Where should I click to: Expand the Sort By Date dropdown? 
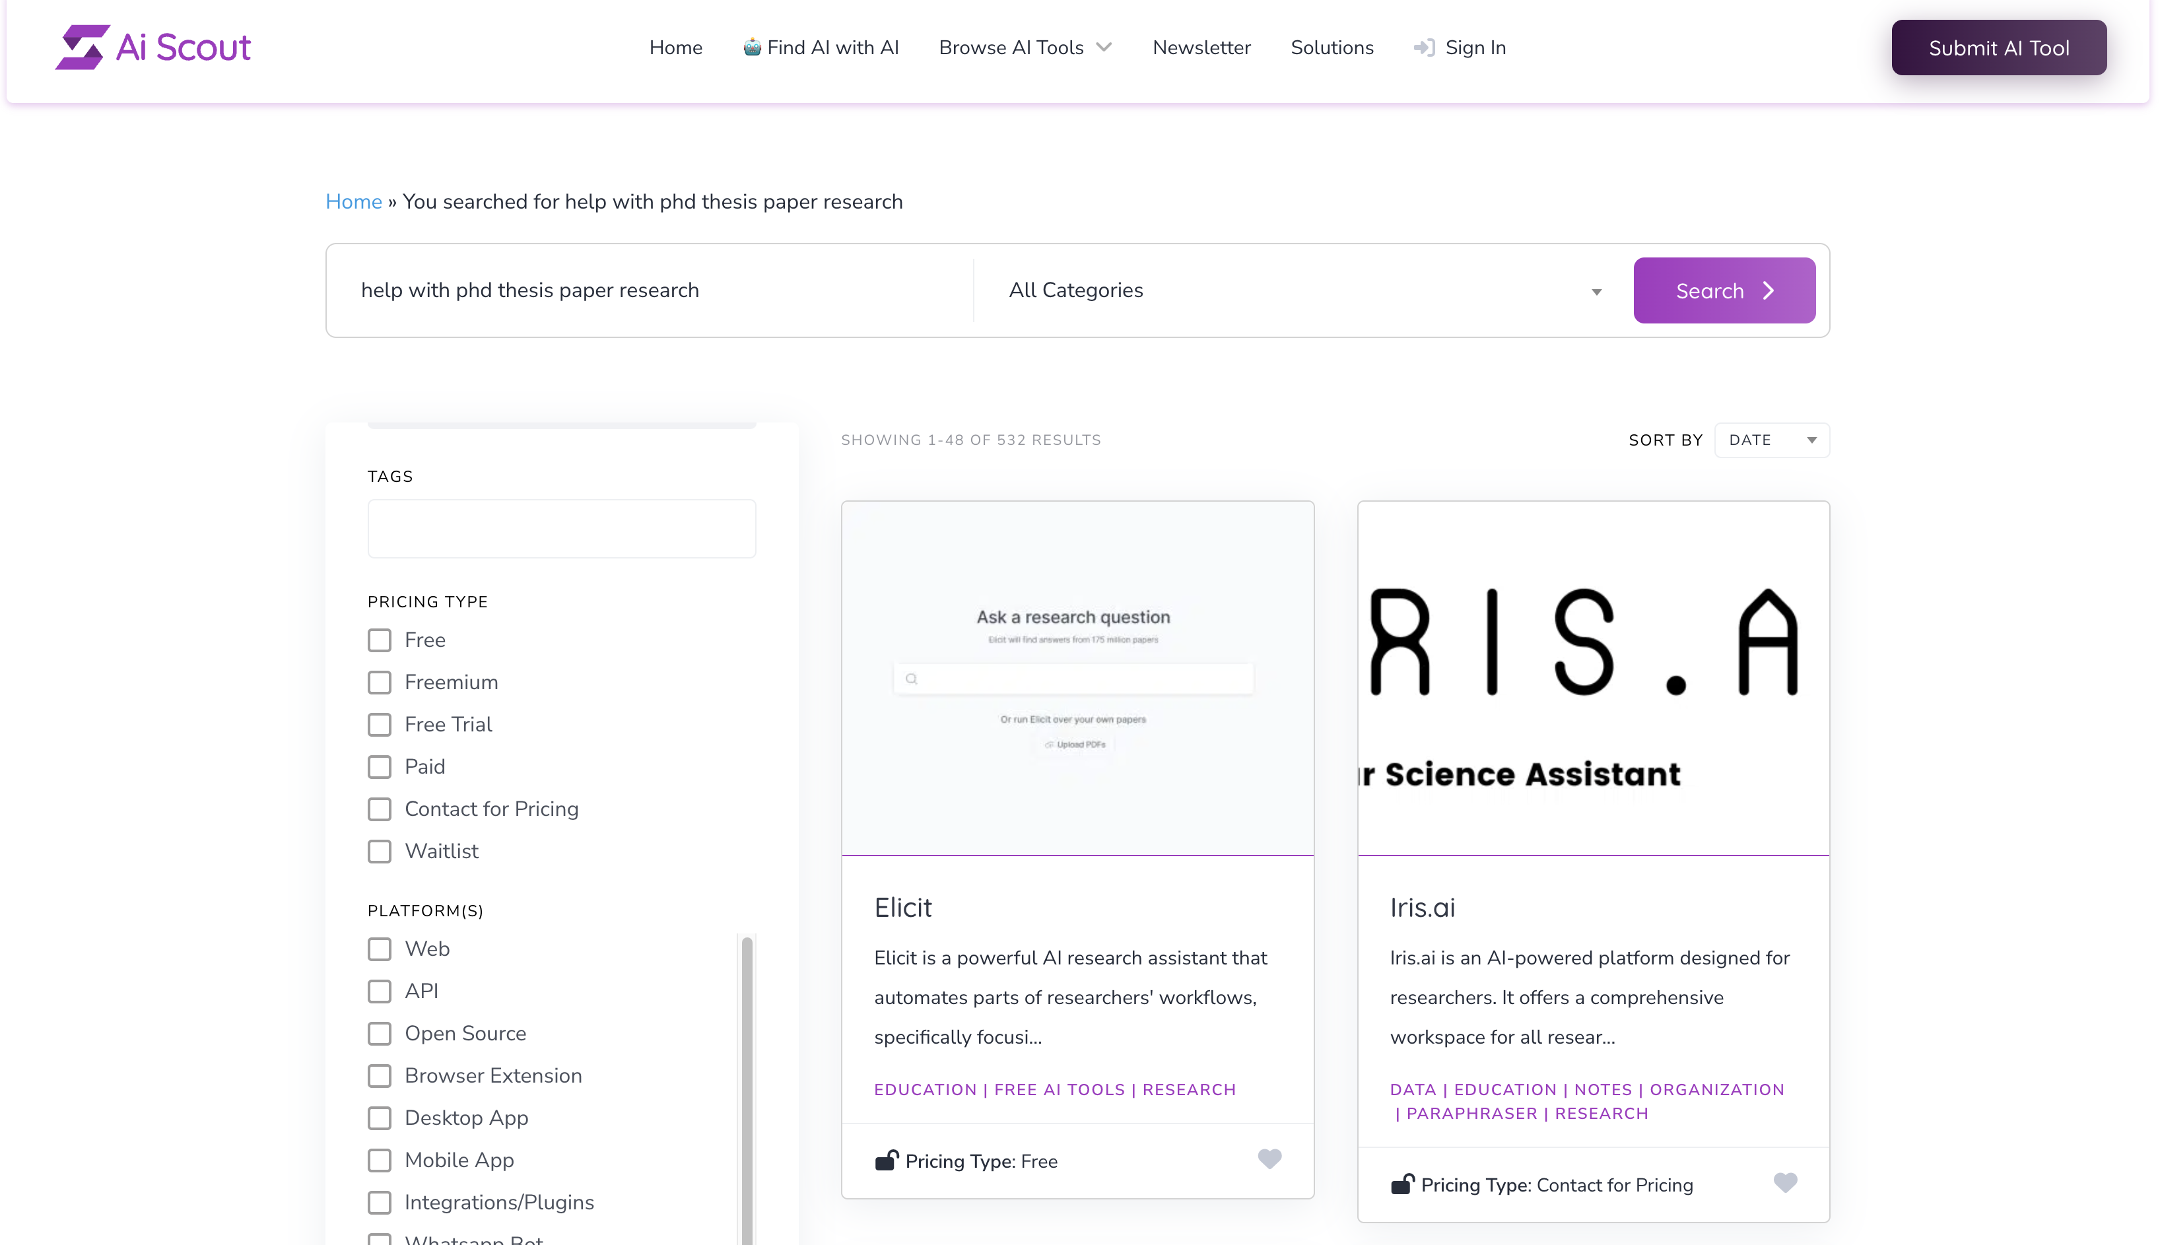(x=1771, y=439)
